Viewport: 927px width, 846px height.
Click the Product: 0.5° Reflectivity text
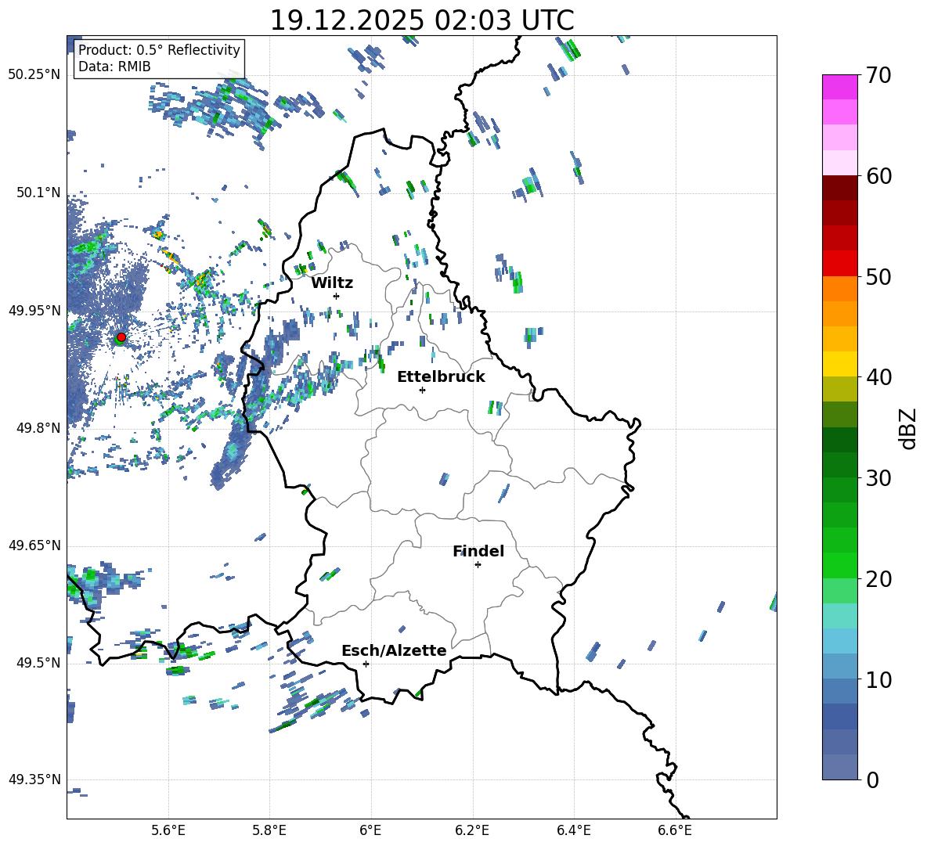click(159, 49)
